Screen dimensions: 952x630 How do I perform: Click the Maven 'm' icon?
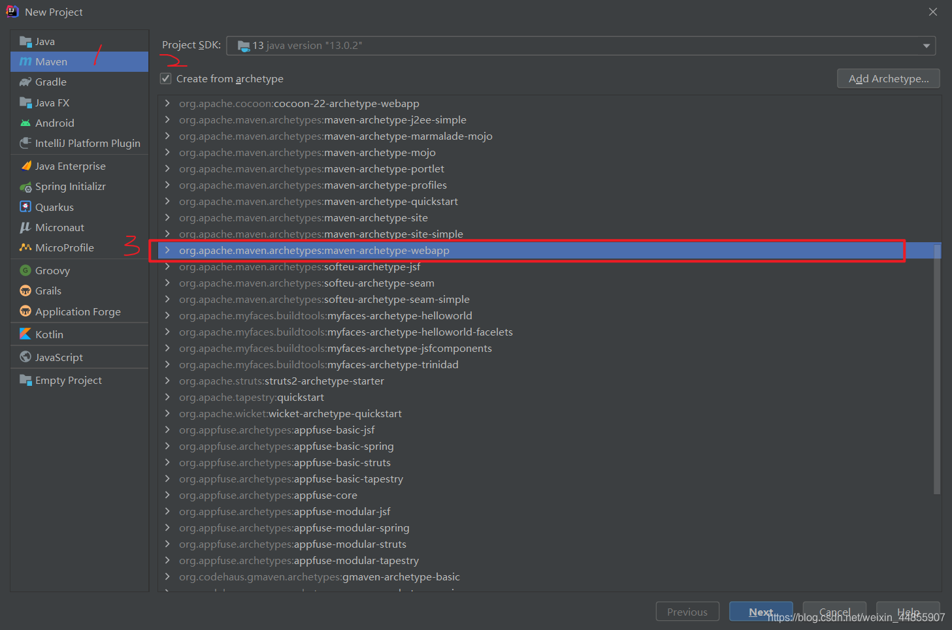click(x=25, y=61)
